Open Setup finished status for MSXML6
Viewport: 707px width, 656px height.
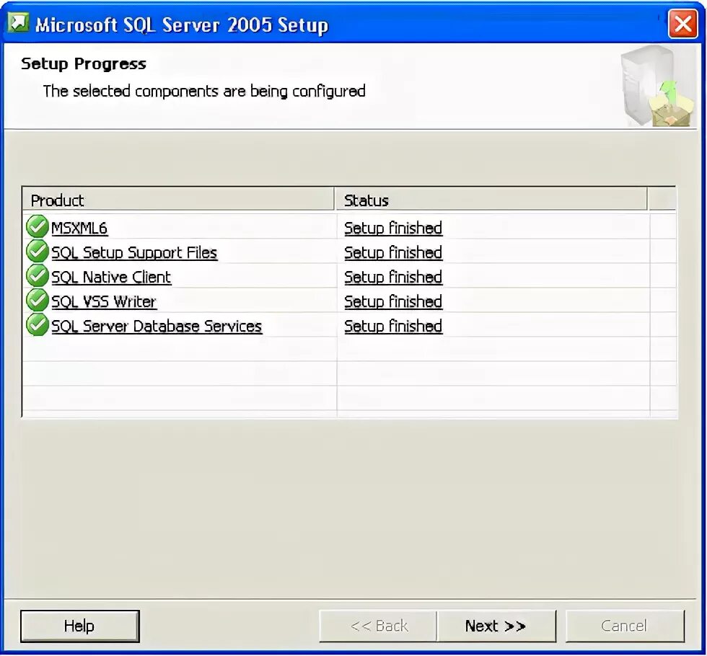393,228
